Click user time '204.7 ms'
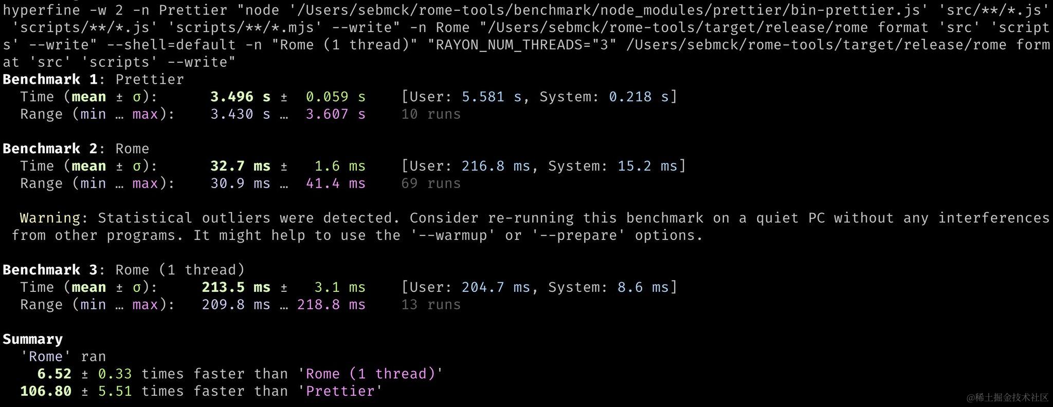Screen dimensions: 1053x407 (496, 287)
